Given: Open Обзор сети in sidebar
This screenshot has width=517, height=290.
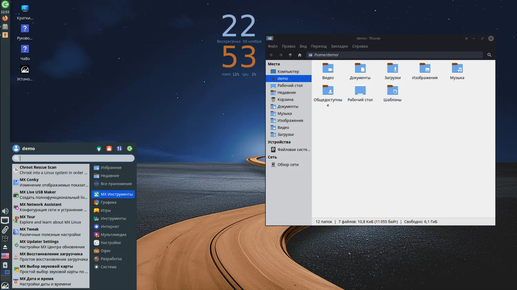Looking at the screenshot, I should tap(288, 165).
